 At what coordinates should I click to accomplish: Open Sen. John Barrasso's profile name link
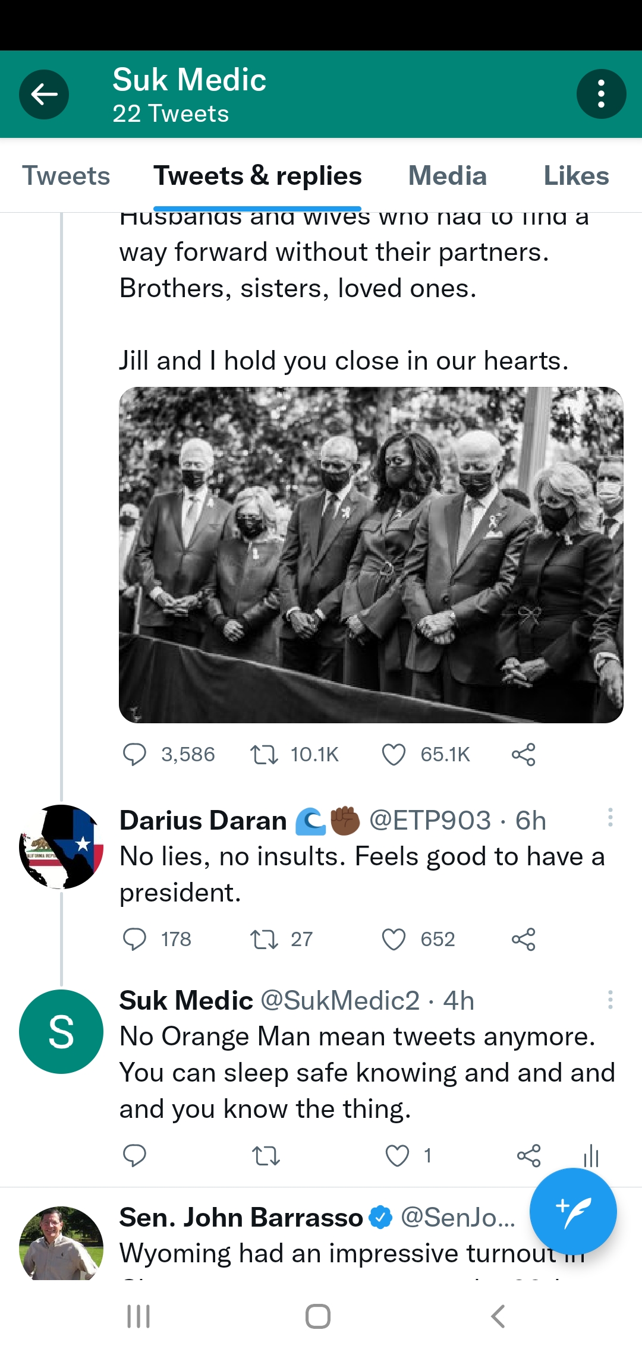(x=241, y=1217)
